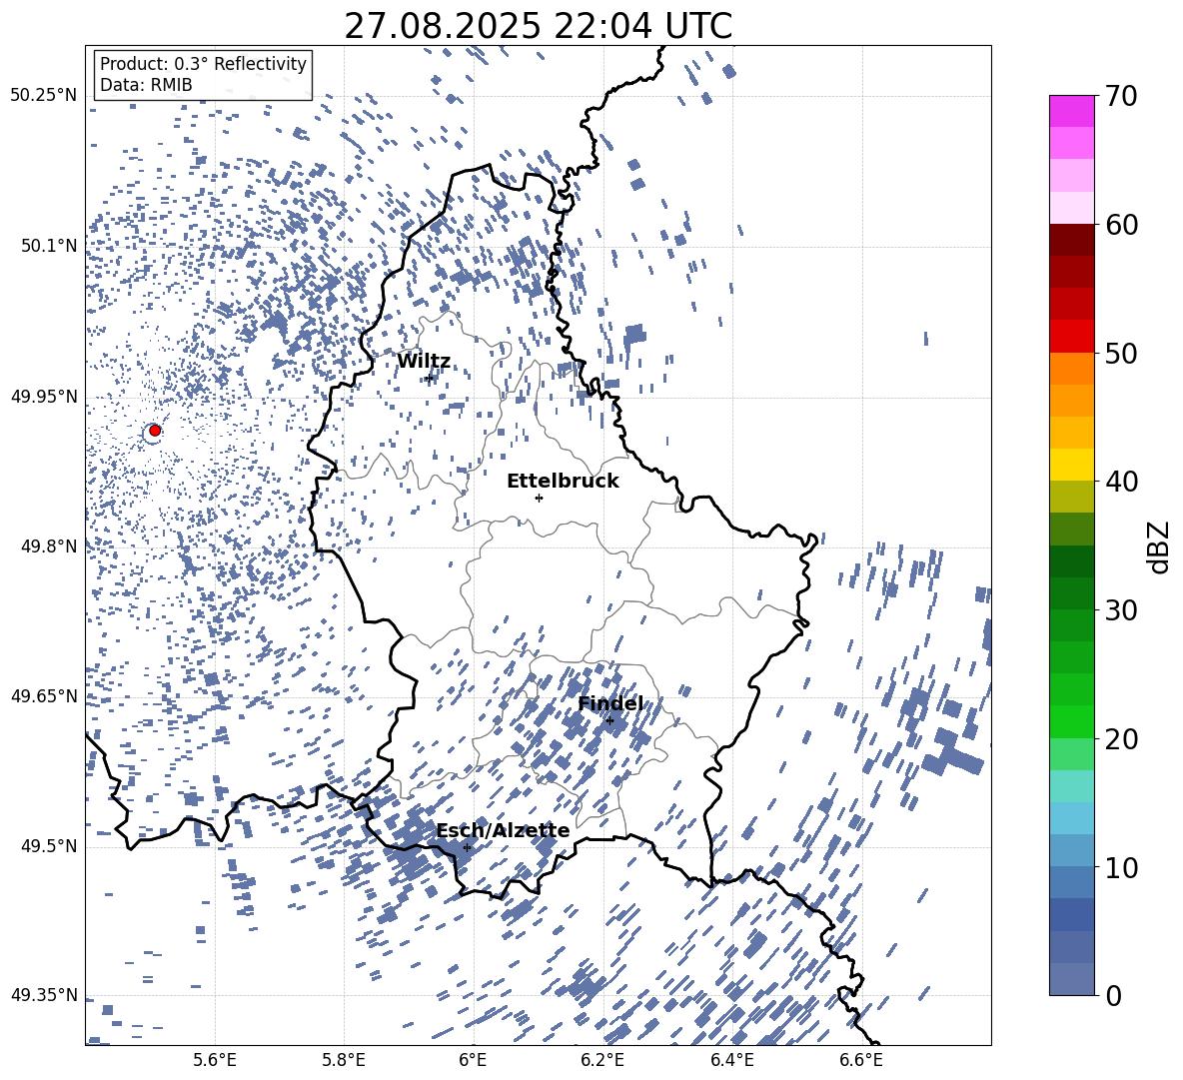Click the colorbar tick label 0

pos(1113,995)
